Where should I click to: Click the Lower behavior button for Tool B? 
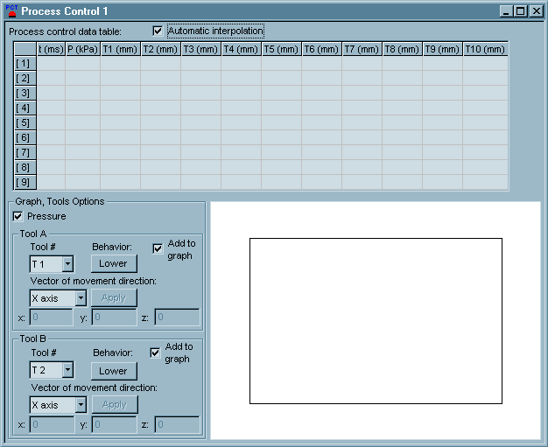pyautogui.click(x=113, y=370)
